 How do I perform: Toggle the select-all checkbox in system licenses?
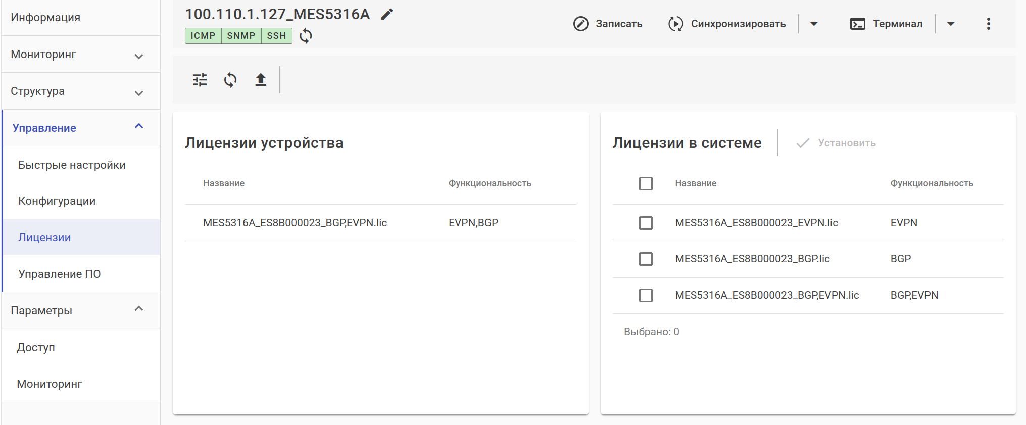coord(646,183)
